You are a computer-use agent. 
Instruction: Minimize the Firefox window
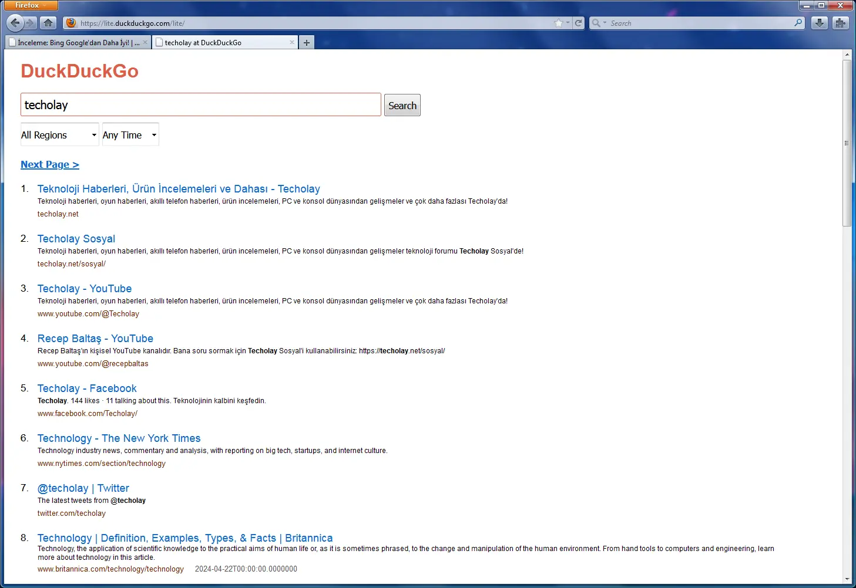click(807, 5)
